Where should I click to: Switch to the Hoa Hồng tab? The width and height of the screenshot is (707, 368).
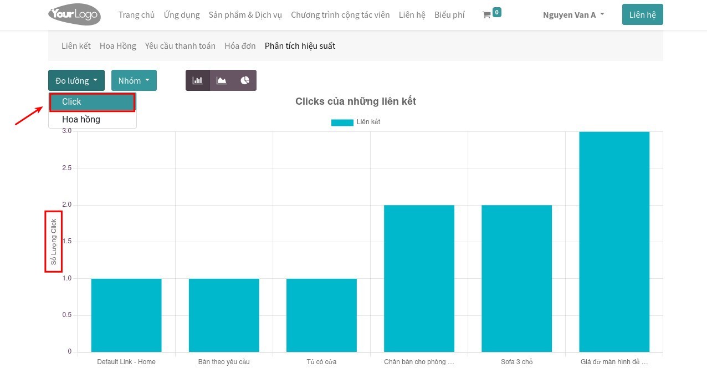coord(118,46)
